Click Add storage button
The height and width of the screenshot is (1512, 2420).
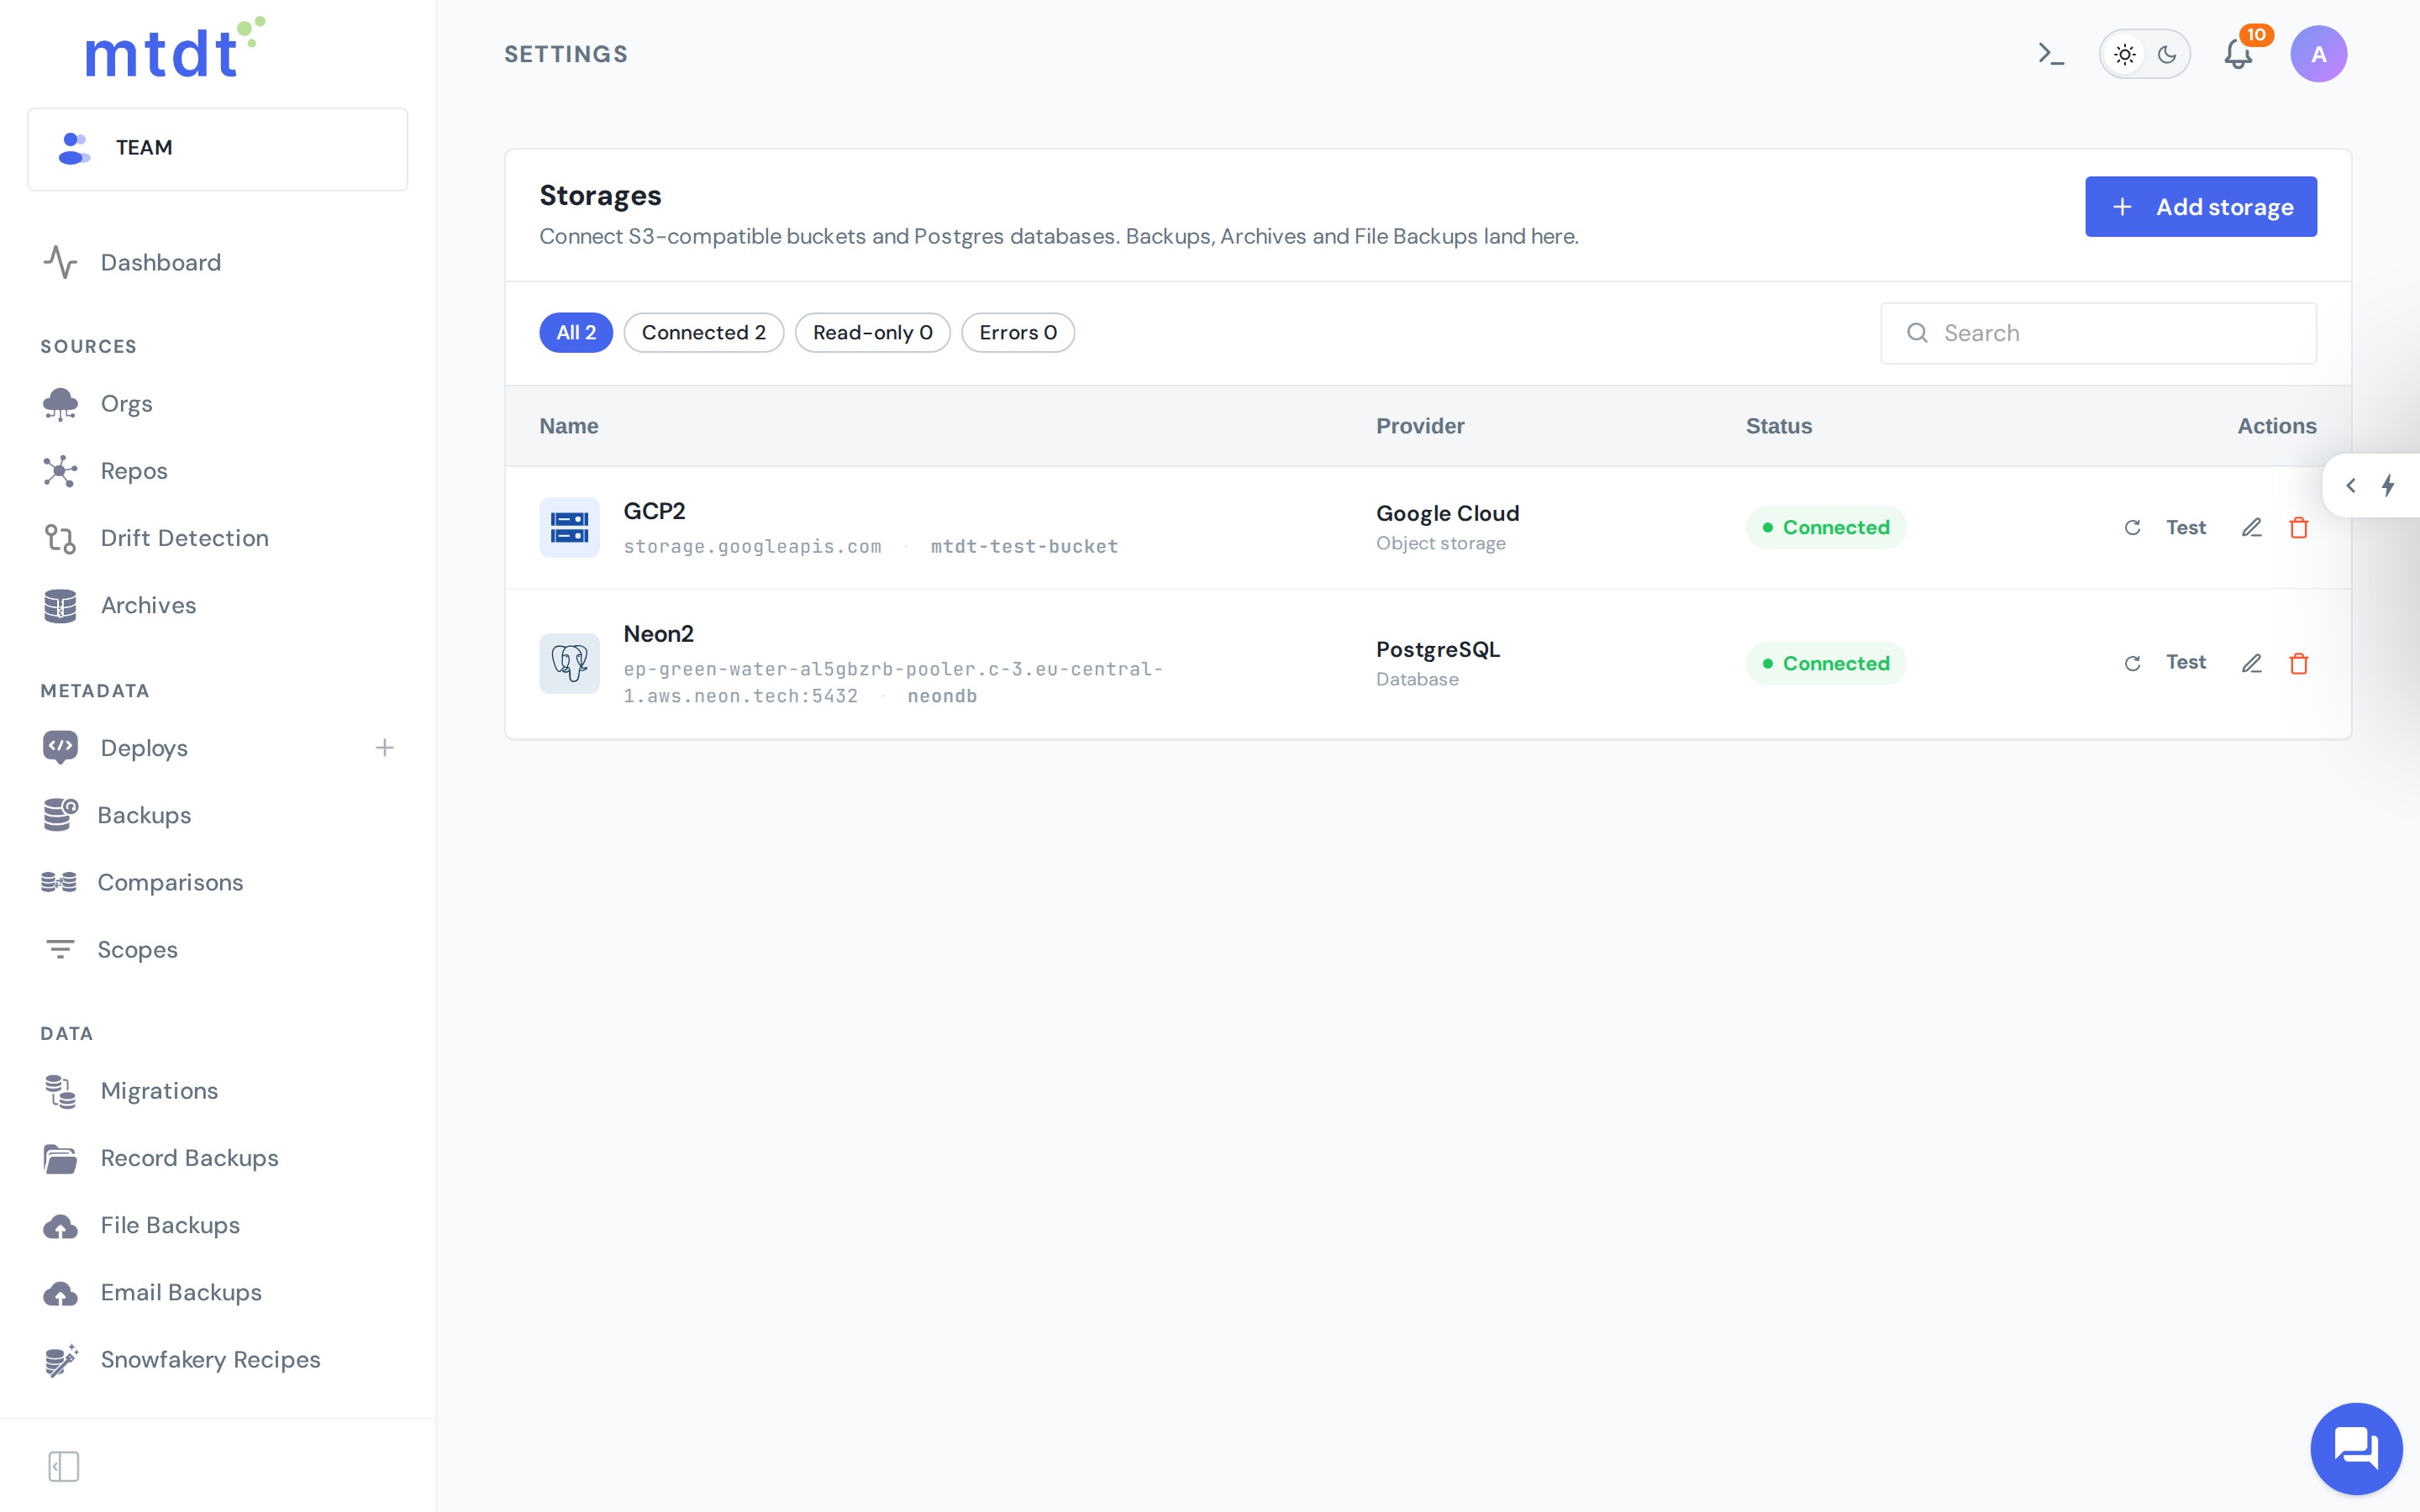click(2200, 207)
